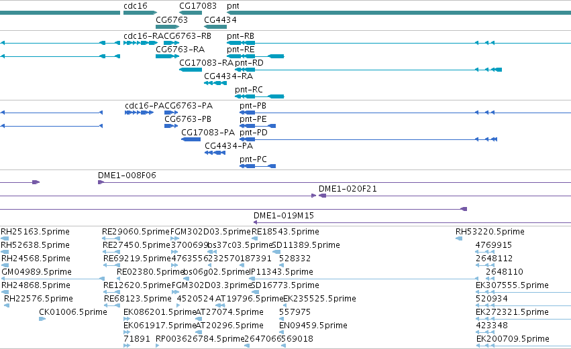The height and width of the screenshot is (349, 571).
Task: Select EST label EK272321.5prime
Action: 512,312
